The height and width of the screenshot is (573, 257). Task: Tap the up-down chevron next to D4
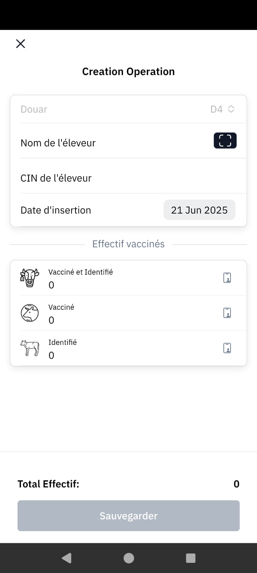click(x=231, y=109)
